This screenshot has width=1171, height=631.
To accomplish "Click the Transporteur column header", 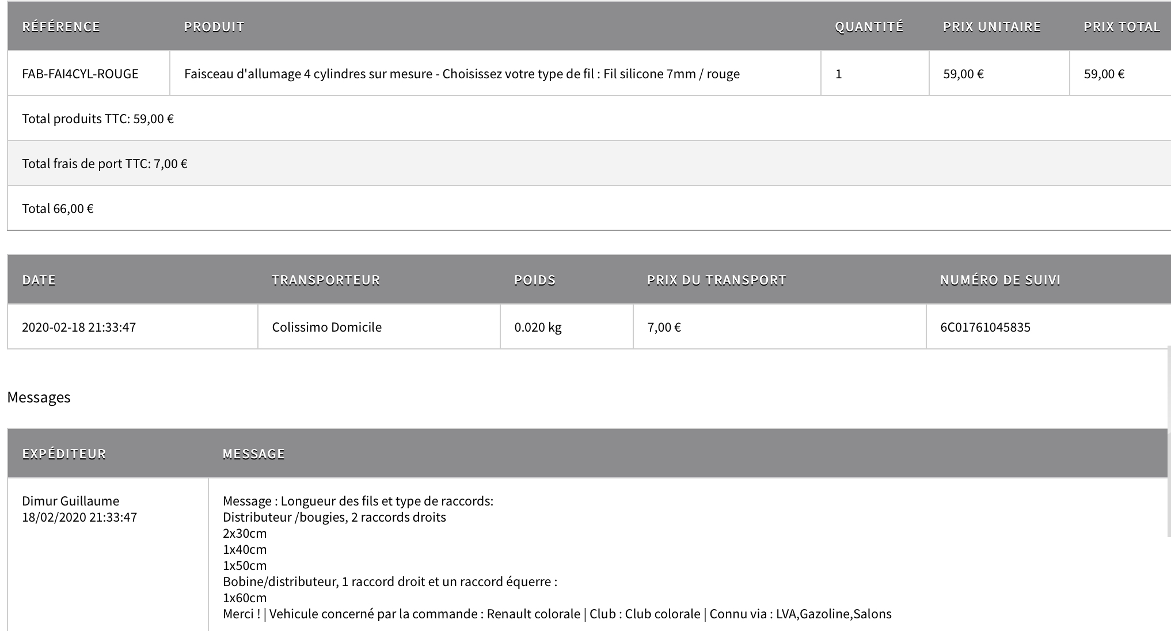I will [325, 280].
